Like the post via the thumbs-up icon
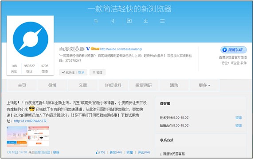The width and height of the screenshot is (254, 159). point(97,152)
